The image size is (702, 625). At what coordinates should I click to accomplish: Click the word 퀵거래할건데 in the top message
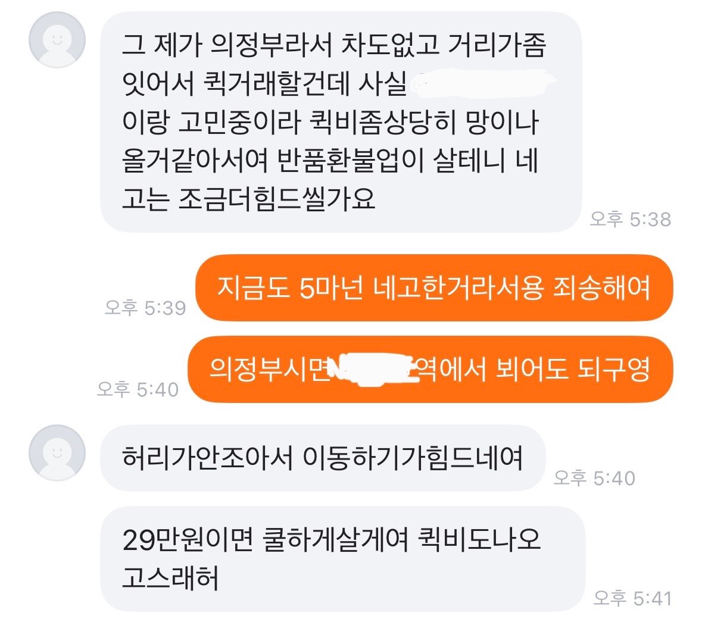(x=276, y=83)
